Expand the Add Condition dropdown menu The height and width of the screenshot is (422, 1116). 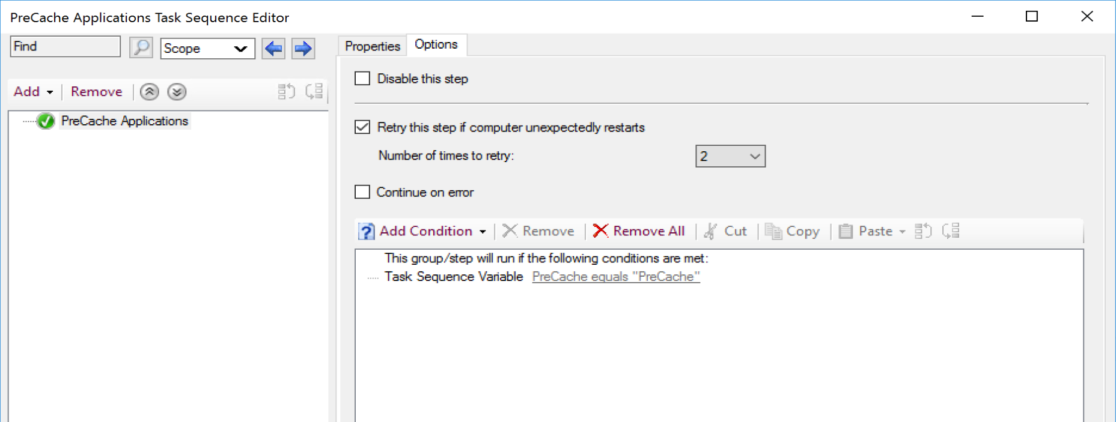pyautogui.click(x=483, y=232)
